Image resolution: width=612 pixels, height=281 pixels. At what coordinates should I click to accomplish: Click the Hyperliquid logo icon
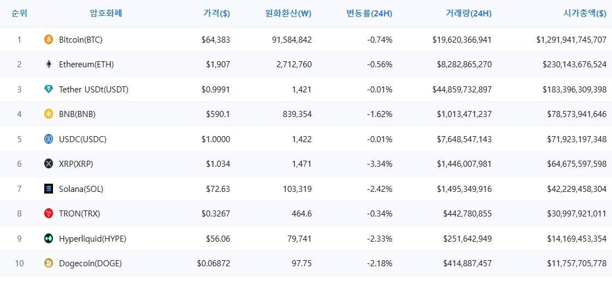pos(49,238)
